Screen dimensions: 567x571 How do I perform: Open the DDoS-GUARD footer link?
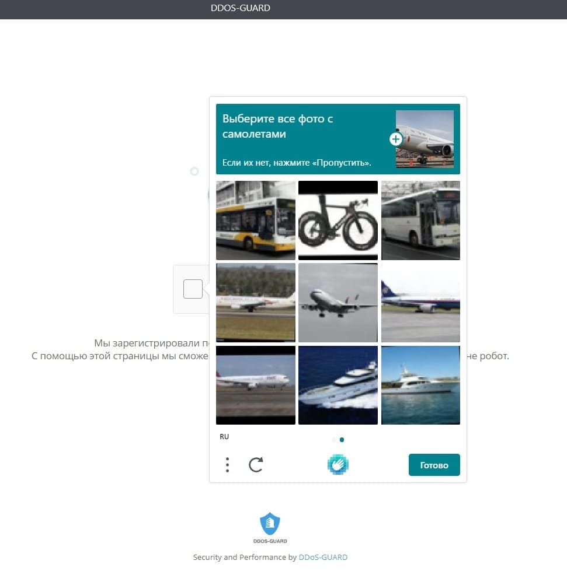(x=323, y=557)
